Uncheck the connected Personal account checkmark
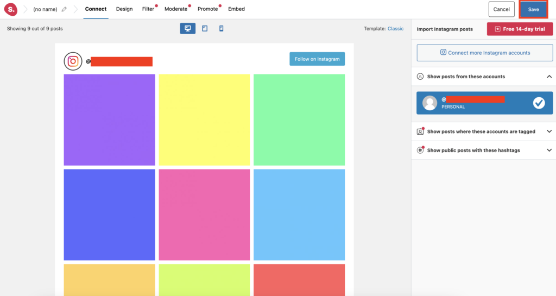The height and width of the screenshot is (296, 556). tap(539, 103)
